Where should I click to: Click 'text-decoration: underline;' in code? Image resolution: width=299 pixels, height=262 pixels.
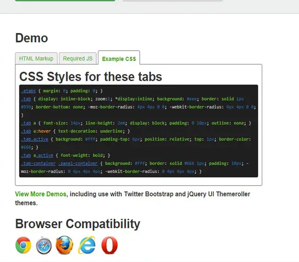pos(92,131)
